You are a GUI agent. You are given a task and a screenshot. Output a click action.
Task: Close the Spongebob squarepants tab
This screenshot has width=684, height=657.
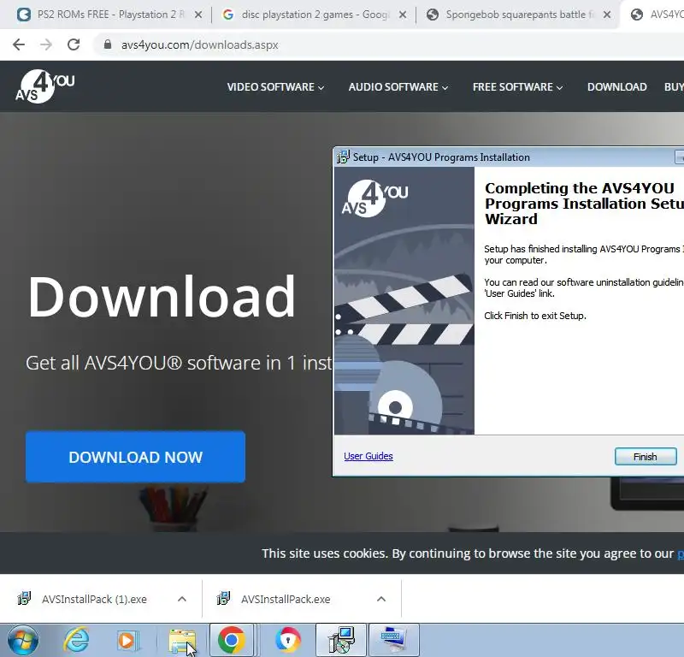point(607,15)
